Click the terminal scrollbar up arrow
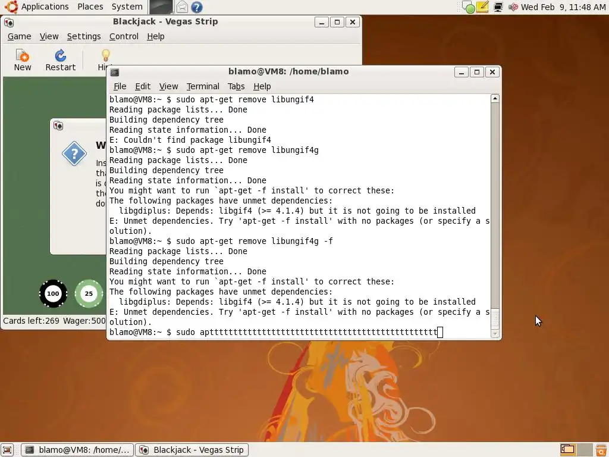The height and width of the screenshot is (457, 609). pos(495,99)
